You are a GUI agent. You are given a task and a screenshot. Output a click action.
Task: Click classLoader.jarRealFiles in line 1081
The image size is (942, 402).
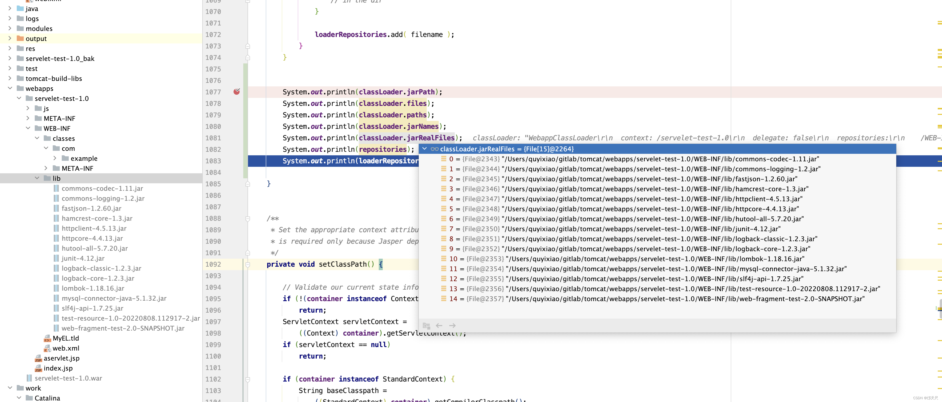[406, 138]
